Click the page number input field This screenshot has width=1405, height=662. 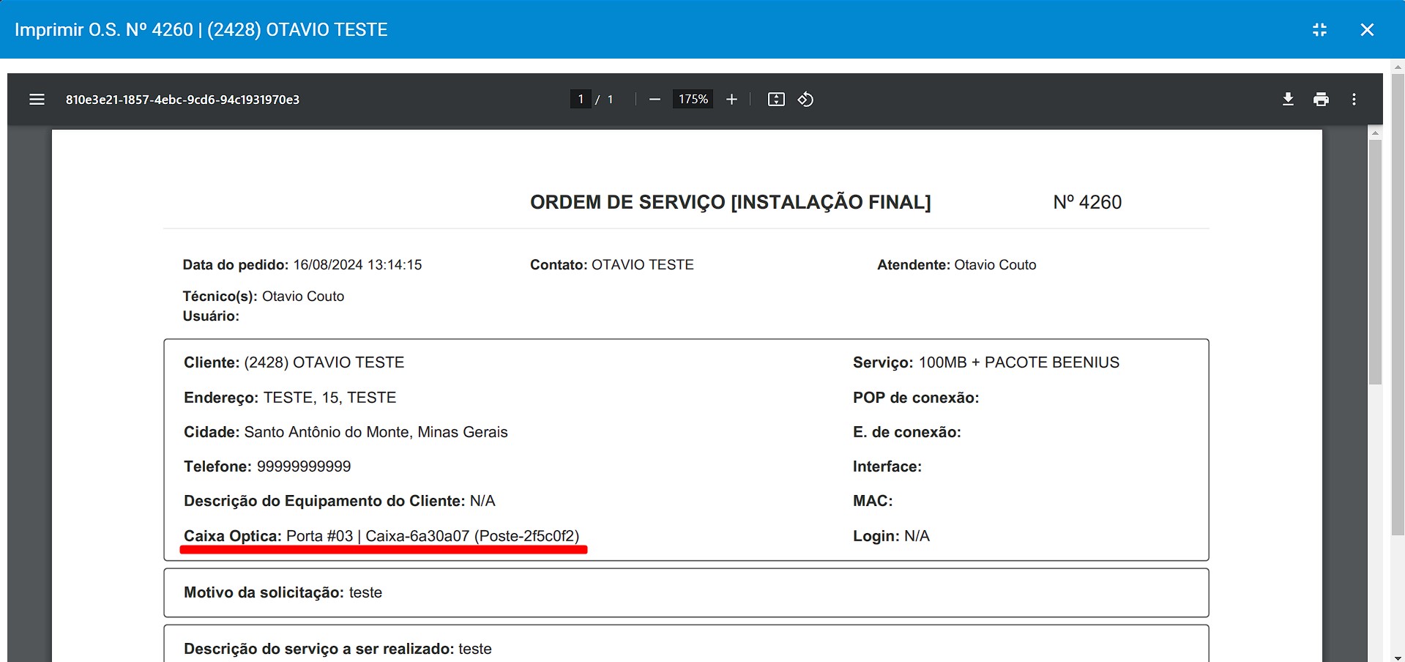[x=581, y=99]
